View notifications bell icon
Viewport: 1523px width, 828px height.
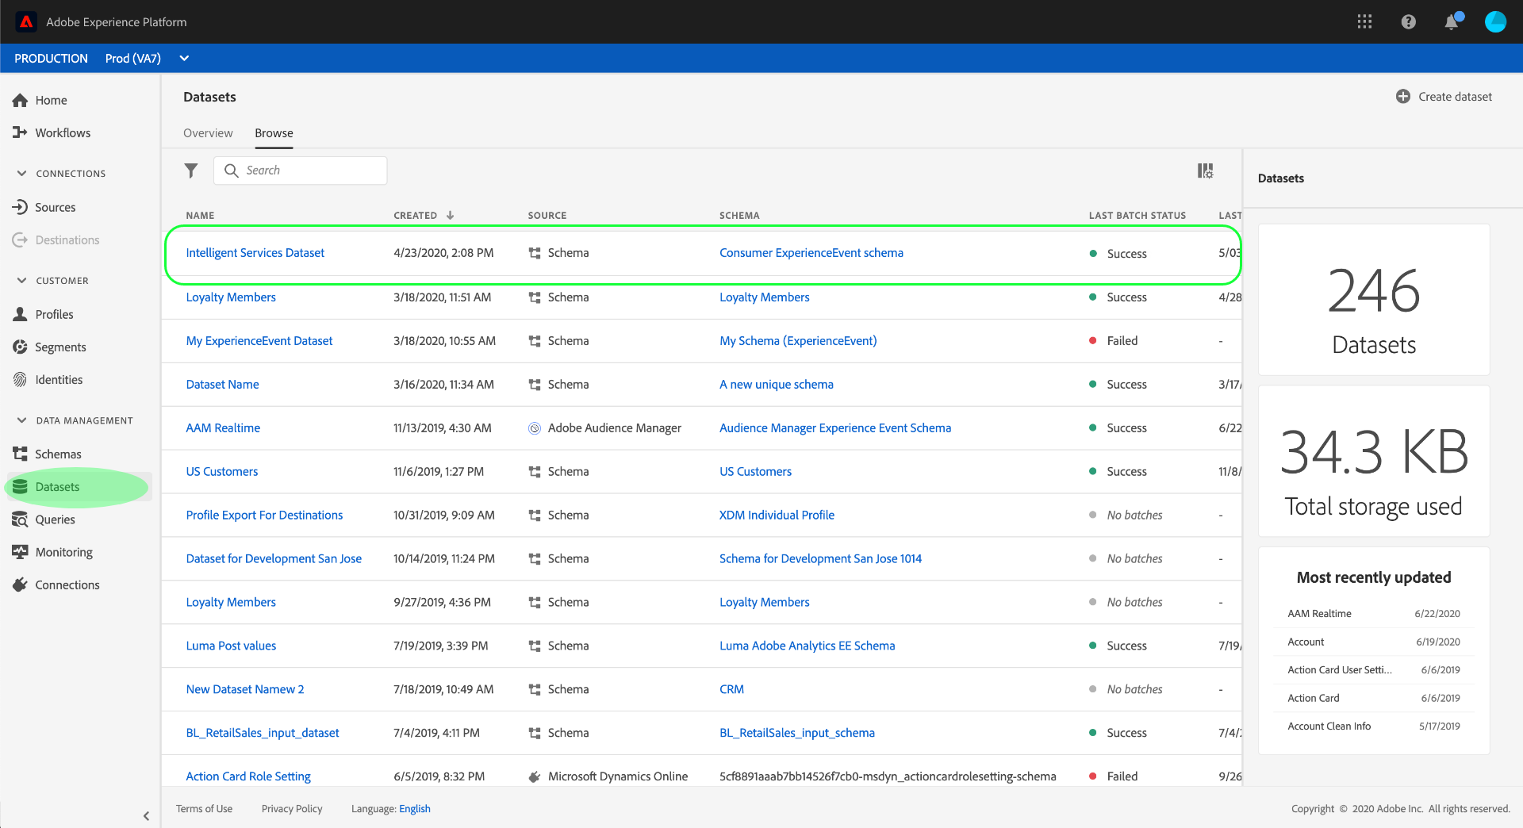(x=1452, y=21)
